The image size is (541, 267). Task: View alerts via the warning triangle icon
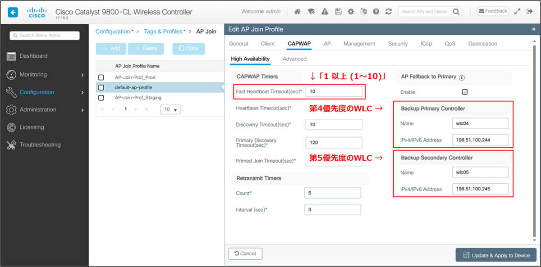pos(325,12)
